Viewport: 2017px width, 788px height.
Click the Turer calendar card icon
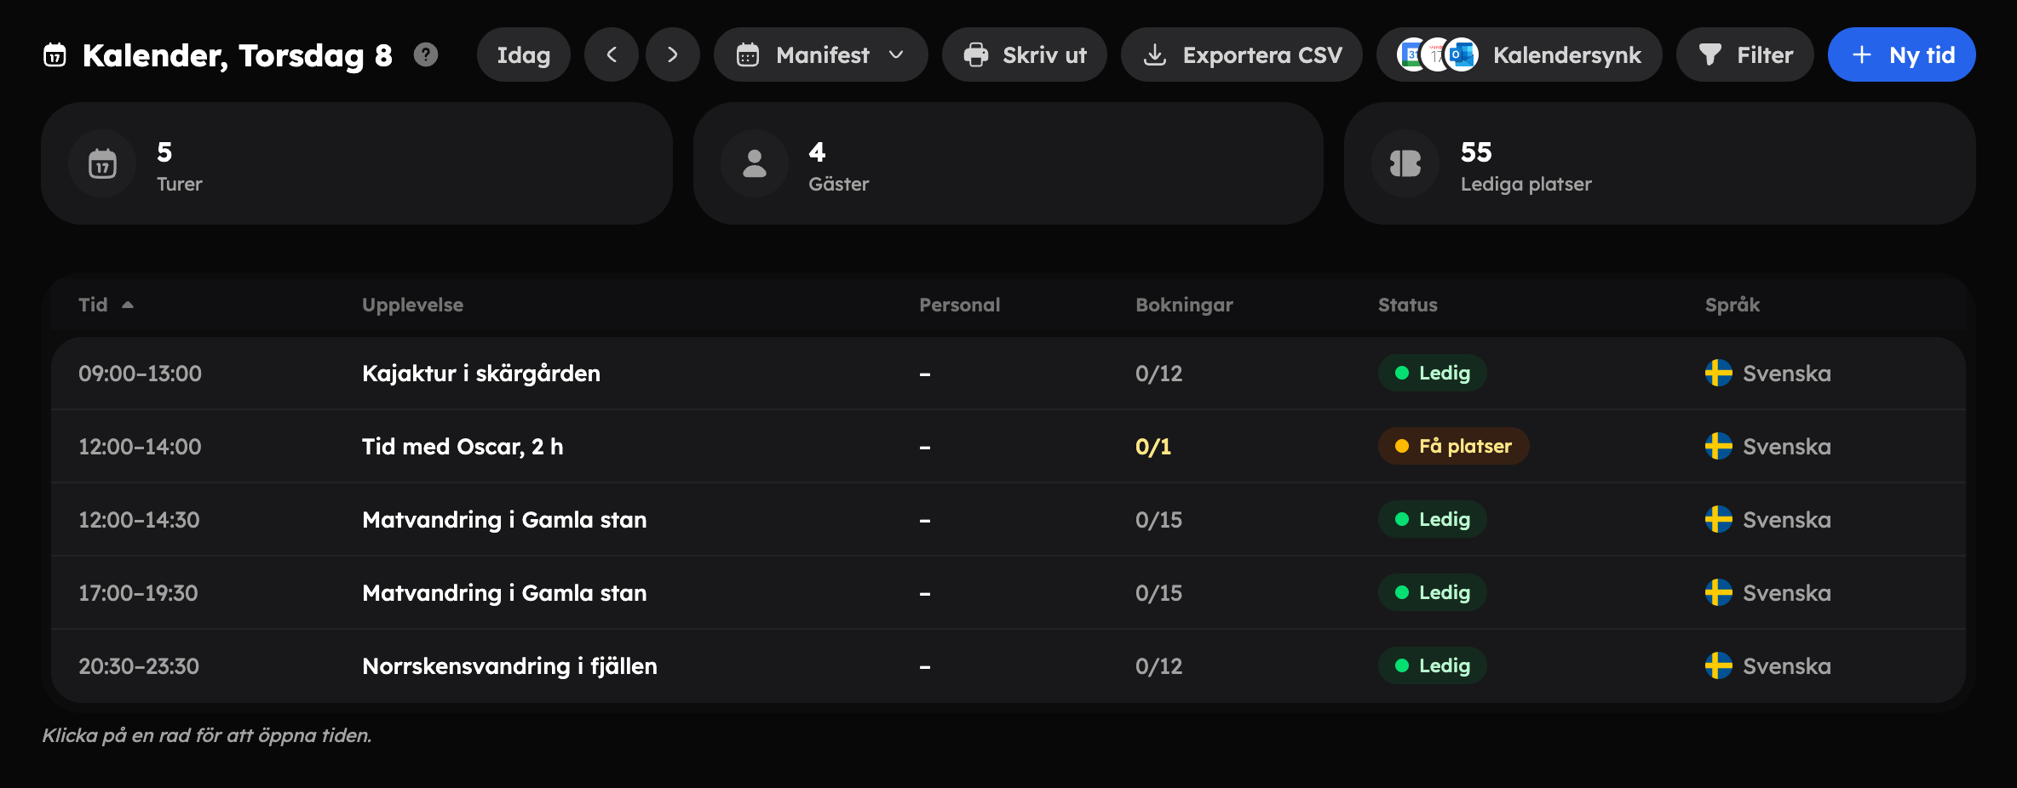(x=102, y=163)
